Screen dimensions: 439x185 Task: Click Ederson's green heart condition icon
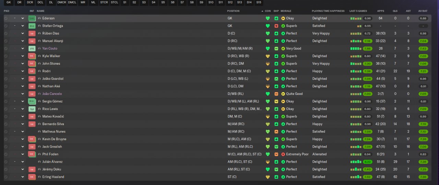(x=268, y=18)
